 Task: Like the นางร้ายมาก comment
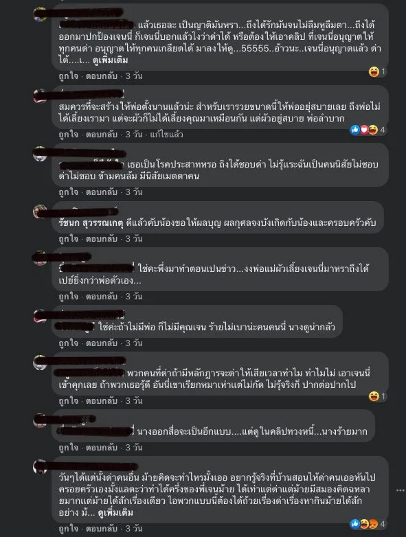click(x=68, y=447)
